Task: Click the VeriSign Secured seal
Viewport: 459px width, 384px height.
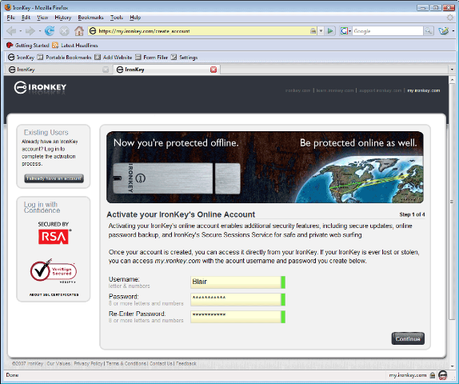Action: pyautogui.click(x=54, y=271)
